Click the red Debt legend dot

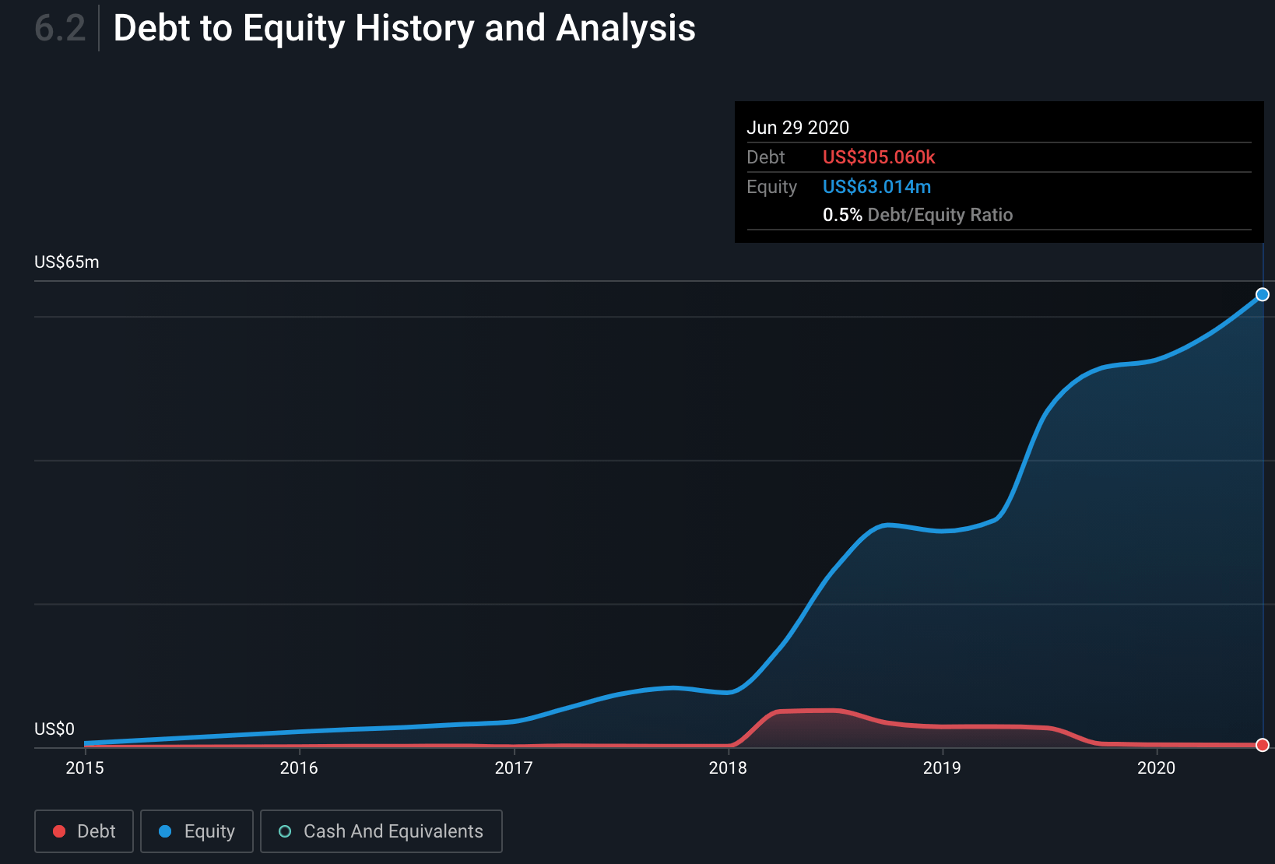click(59, 831)
